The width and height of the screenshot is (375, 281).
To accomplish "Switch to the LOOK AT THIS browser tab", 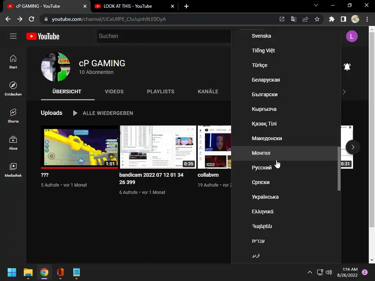I will 135,6.
